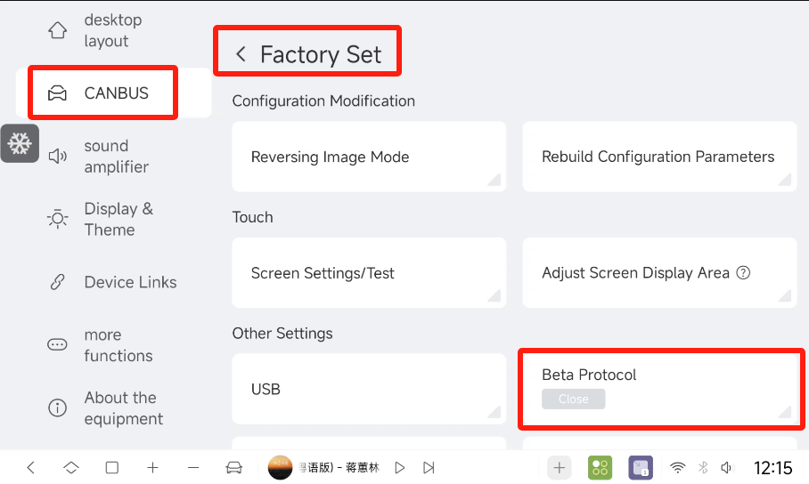Open recent apps via the square icon

point(112,467)
